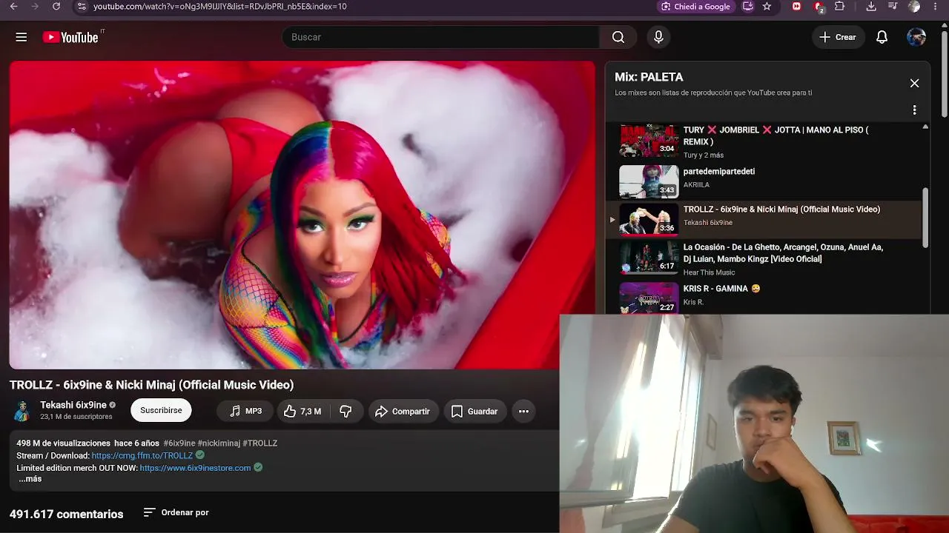Click the browser address bar URL

pos(220,7)
